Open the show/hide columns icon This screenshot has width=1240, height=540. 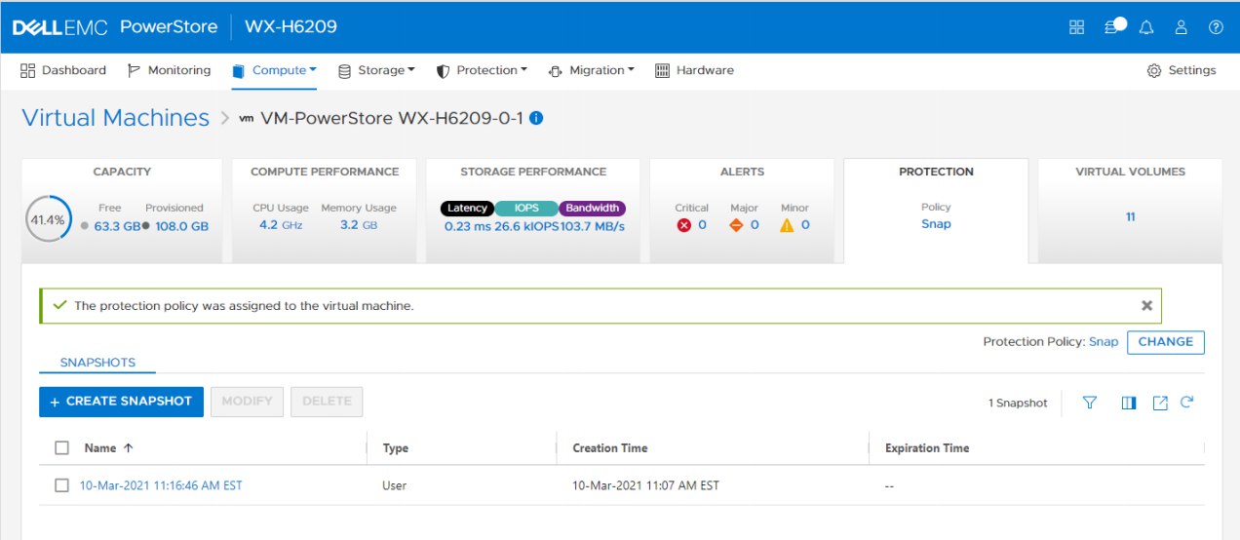(1129, 403)
